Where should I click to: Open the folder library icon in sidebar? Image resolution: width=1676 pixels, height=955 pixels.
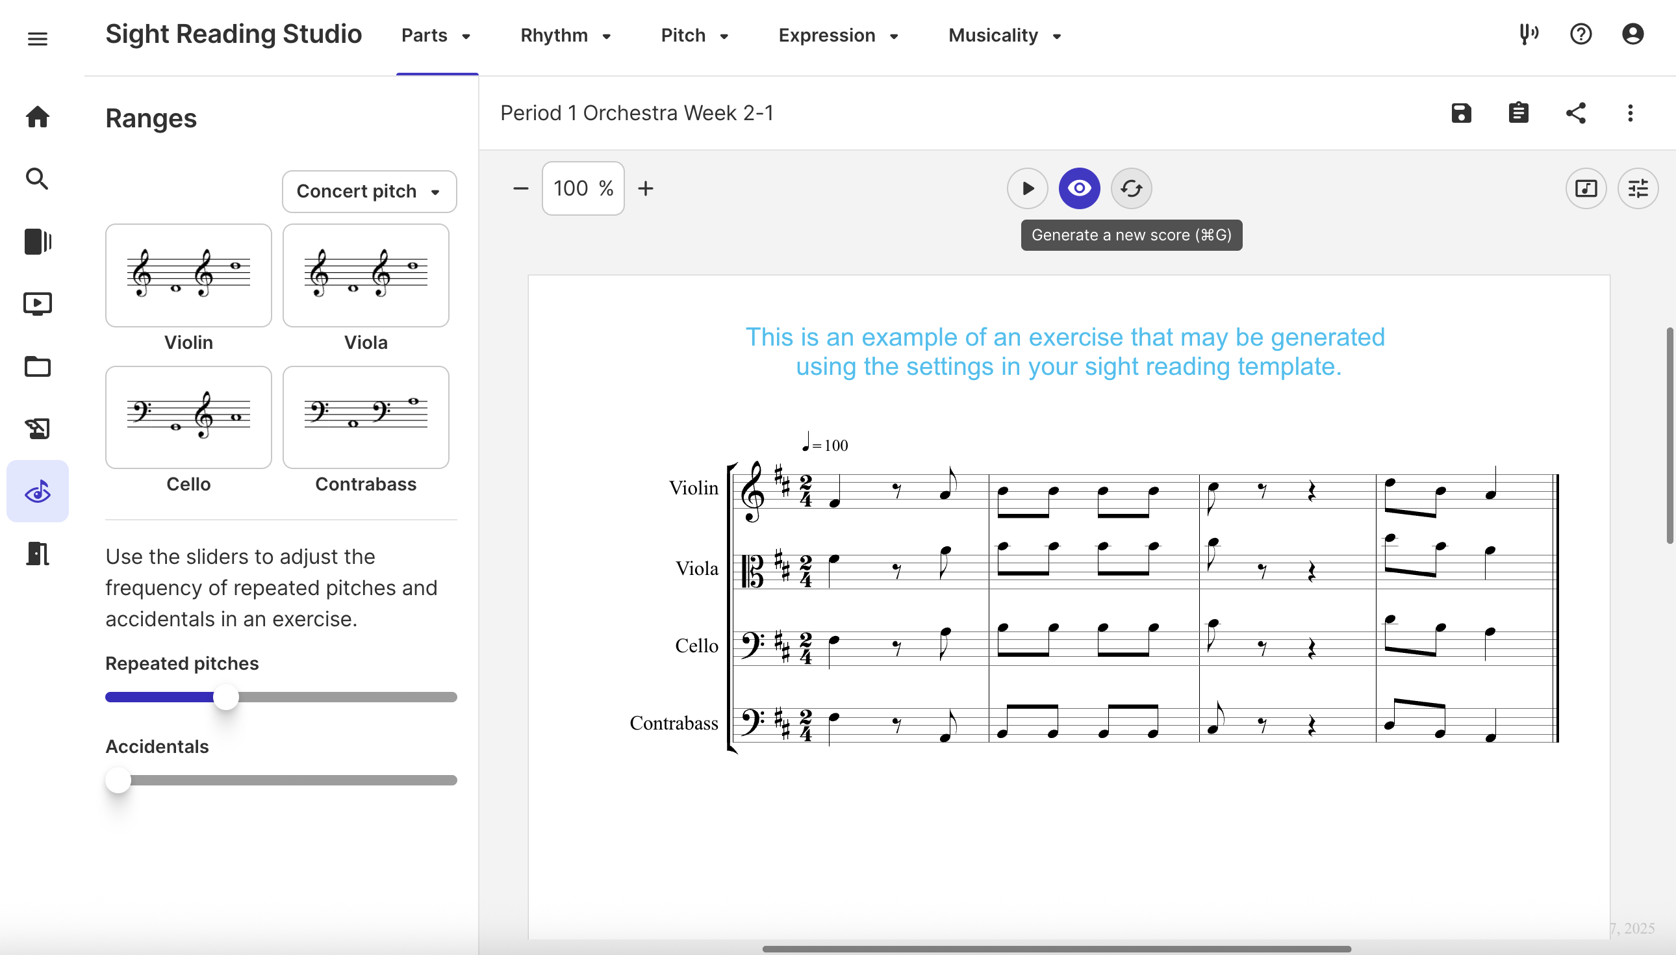coord(38,366)
